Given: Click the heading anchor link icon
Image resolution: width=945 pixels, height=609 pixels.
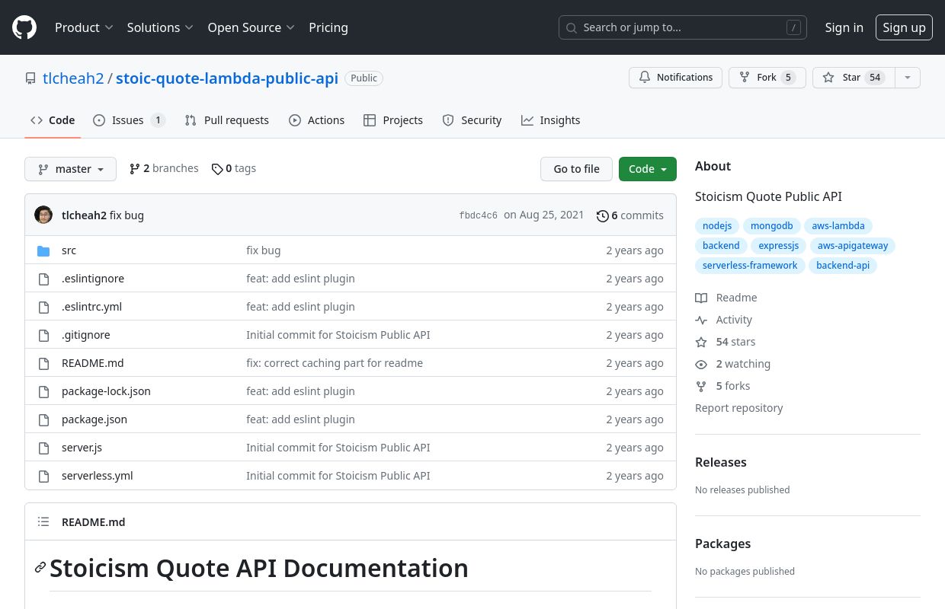Looking at the screenshot, I should (x=40, y=568).
